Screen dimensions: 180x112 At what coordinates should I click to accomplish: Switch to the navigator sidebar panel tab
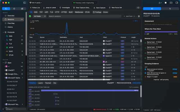6,9
